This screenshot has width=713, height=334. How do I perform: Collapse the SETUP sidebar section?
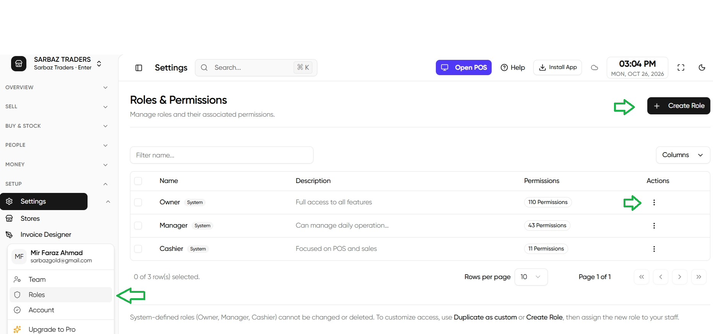[57, 184]
